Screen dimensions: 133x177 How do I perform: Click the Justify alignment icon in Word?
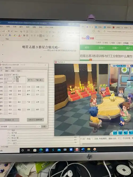pyautogui.click(x=41, y=36)
